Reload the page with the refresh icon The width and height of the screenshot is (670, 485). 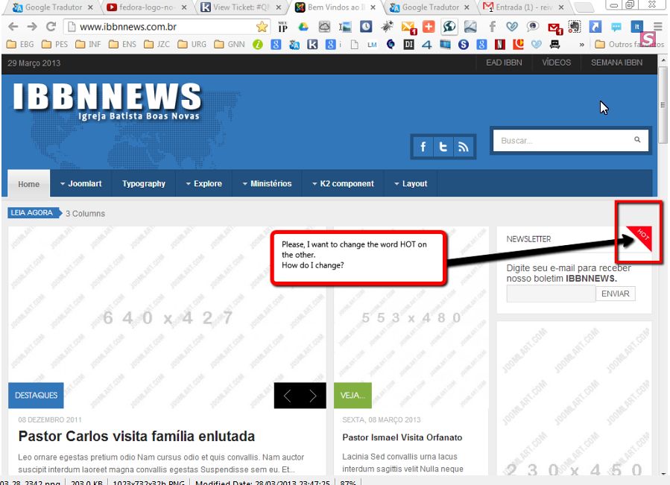[x=51, y=27]
